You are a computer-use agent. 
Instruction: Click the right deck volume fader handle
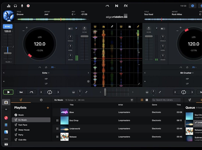149,36
